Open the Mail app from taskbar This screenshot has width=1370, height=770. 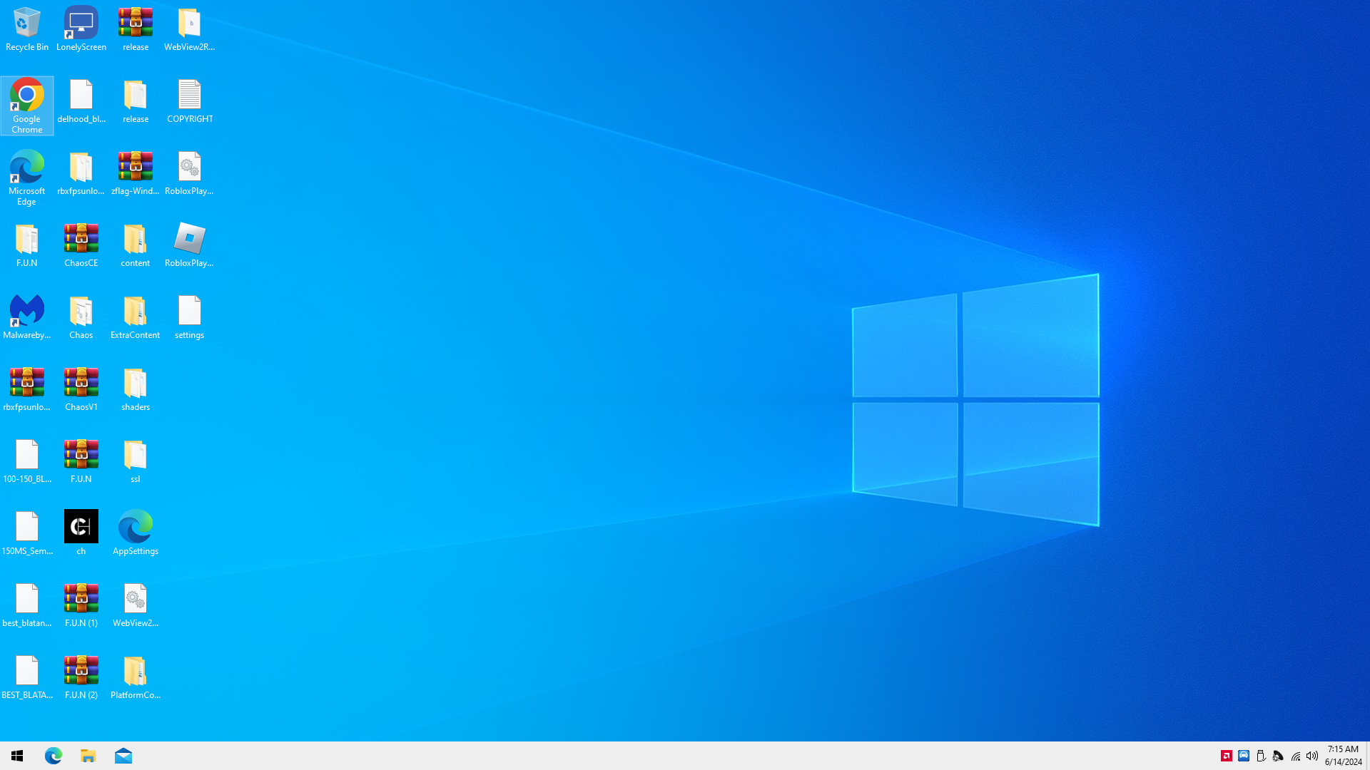(x=123, y=756)
